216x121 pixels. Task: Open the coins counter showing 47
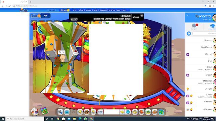point(41,16)
